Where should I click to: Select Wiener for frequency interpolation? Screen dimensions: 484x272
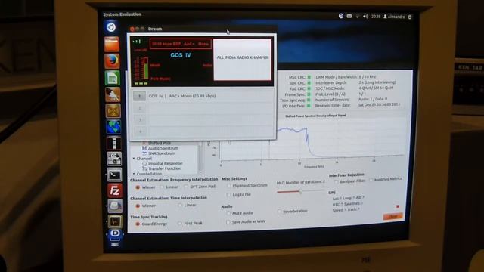click(138, 187)
